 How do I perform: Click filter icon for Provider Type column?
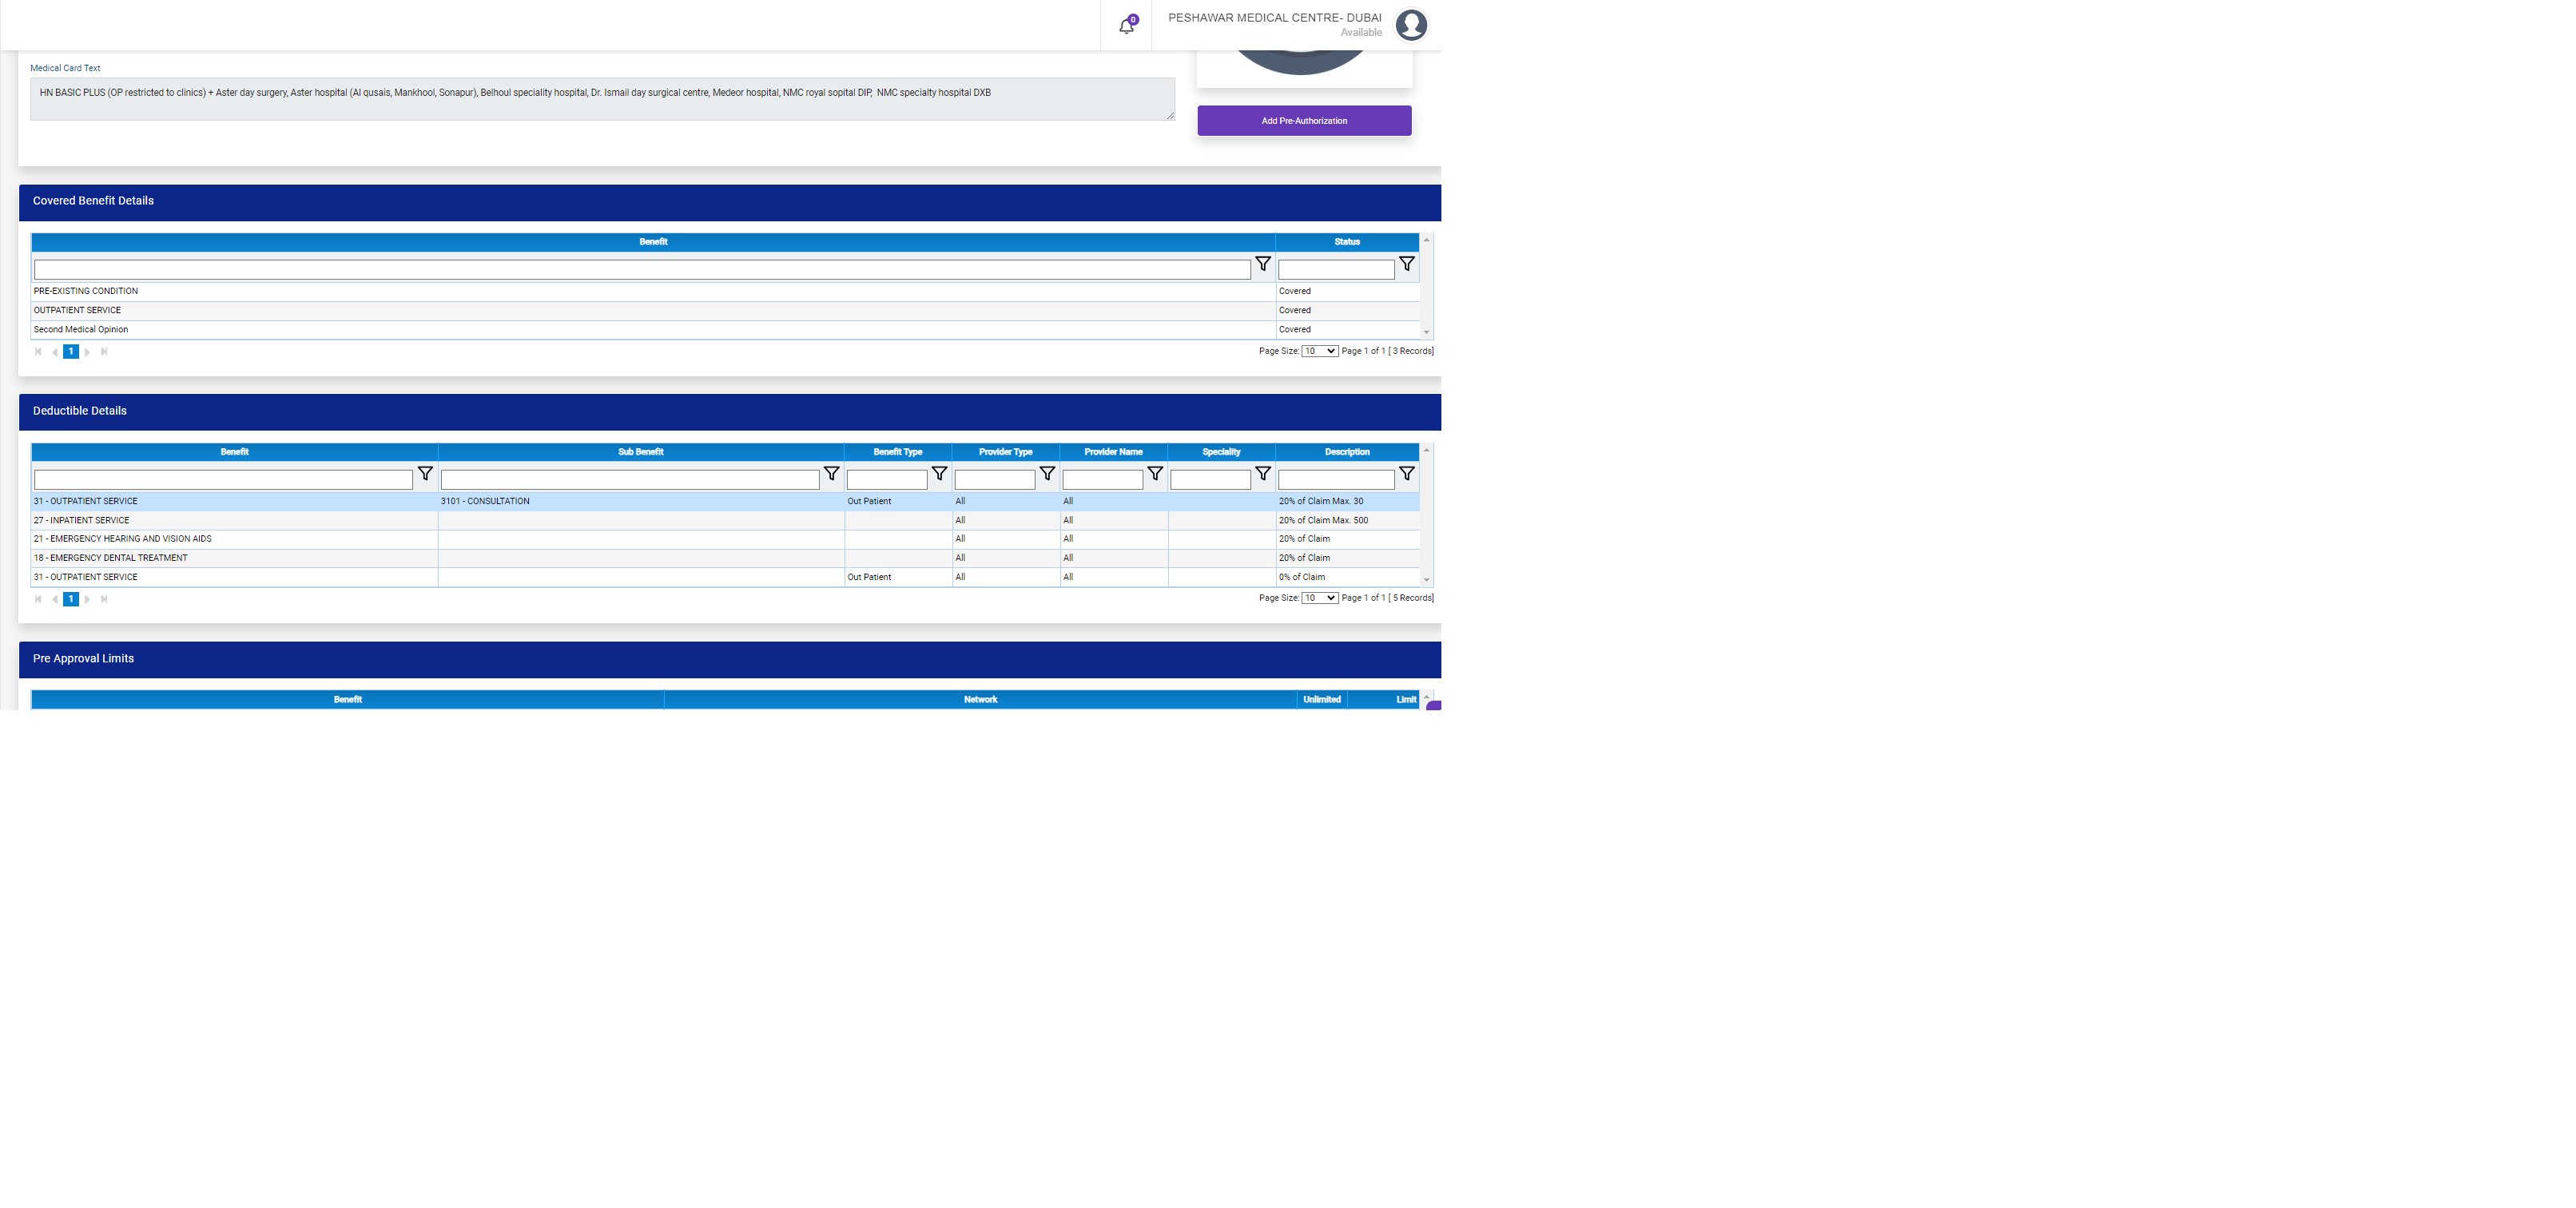coord(1047,474)
